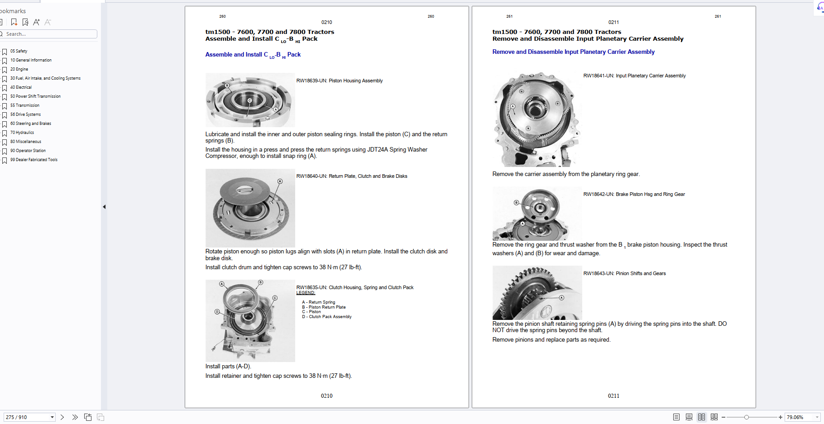The image size is (824, 424).
Task: Click 'A - Return Spring' legend entry
Action: click(319, 302)
